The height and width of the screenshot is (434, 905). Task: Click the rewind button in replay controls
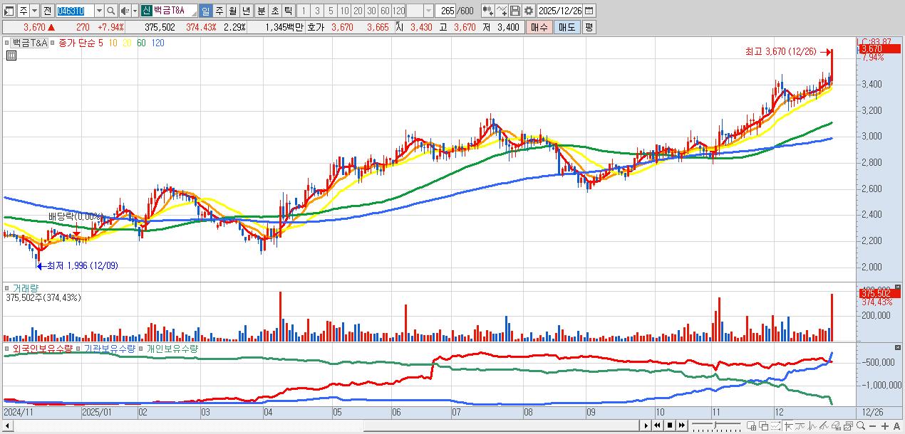click(x=657, y=425)
